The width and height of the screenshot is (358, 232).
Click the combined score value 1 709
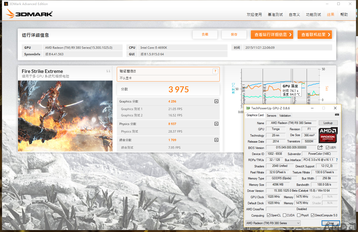tap(172, 140)
